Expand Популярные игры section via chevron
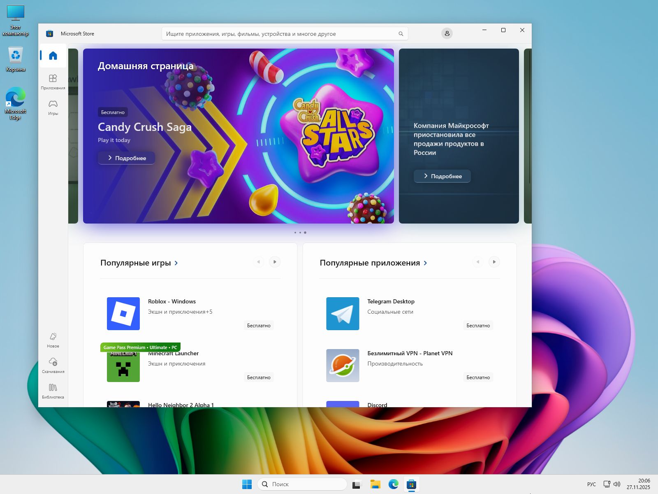The height and width of the screenshot is (494, 658). (x=176, y=263)
